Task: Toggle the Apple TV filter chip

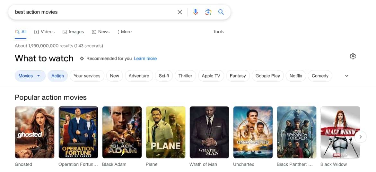Action: click(x=211, y=76)
